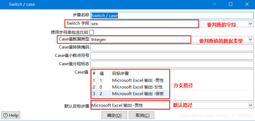The height and width of the screenshot is (121, 255).
Task: Click the value cell 1 in row 1
Action: pyautogui.click(x=104, y=80)
